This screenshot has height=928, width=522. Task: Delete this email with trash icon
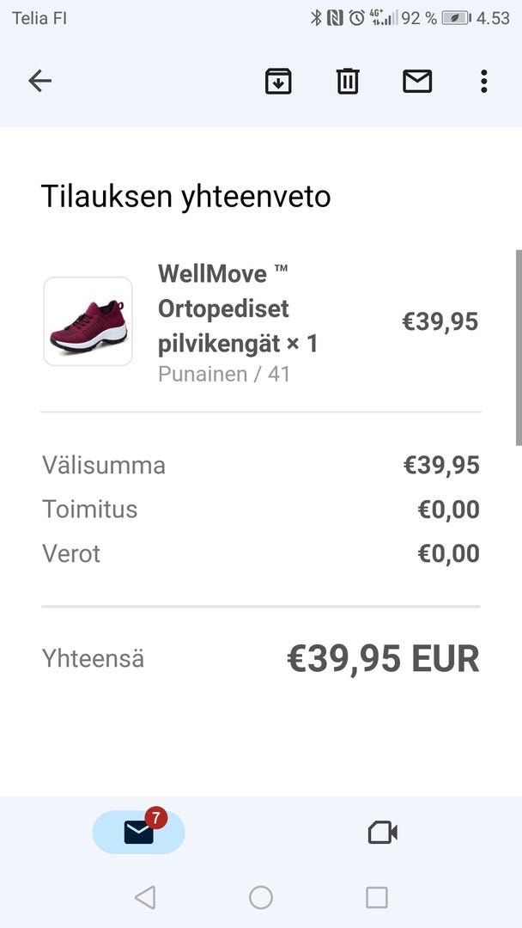coord(348,82)
